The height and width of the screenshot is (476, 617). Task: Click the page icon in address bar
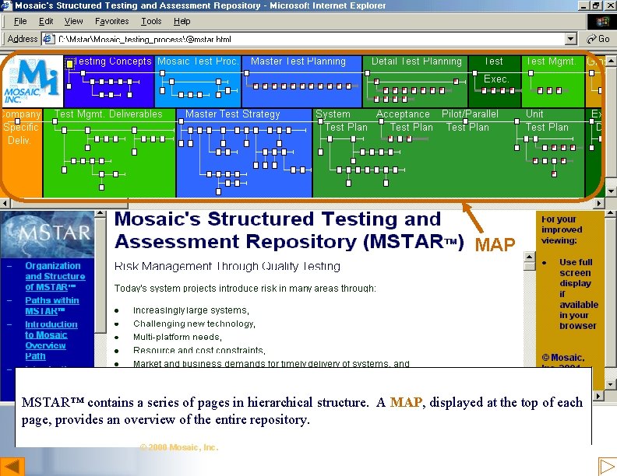point(48,39)
